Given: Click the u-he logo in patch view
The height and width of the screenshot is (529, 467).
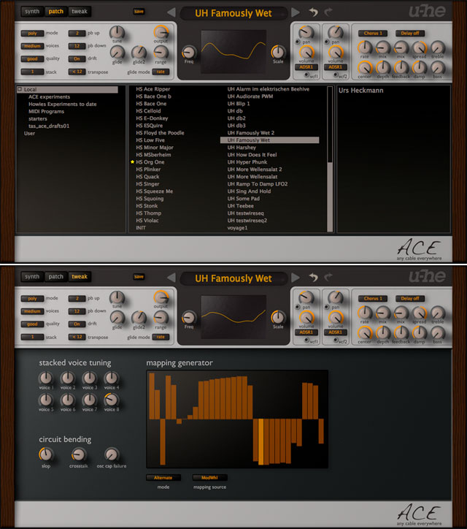Looking at the screenshot, I should 427,11.
